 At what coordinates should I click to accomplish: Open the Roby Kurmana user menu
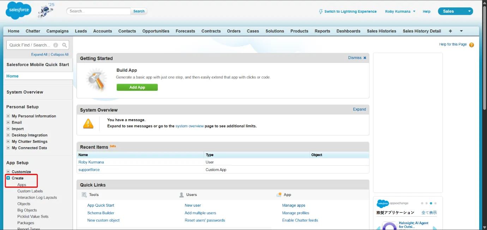400,11
